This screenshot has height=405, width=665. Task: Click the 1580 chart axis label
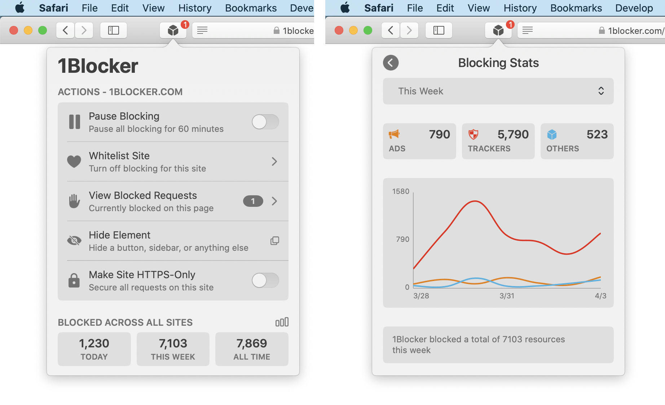pyautogui.click(x=401, y=191)
